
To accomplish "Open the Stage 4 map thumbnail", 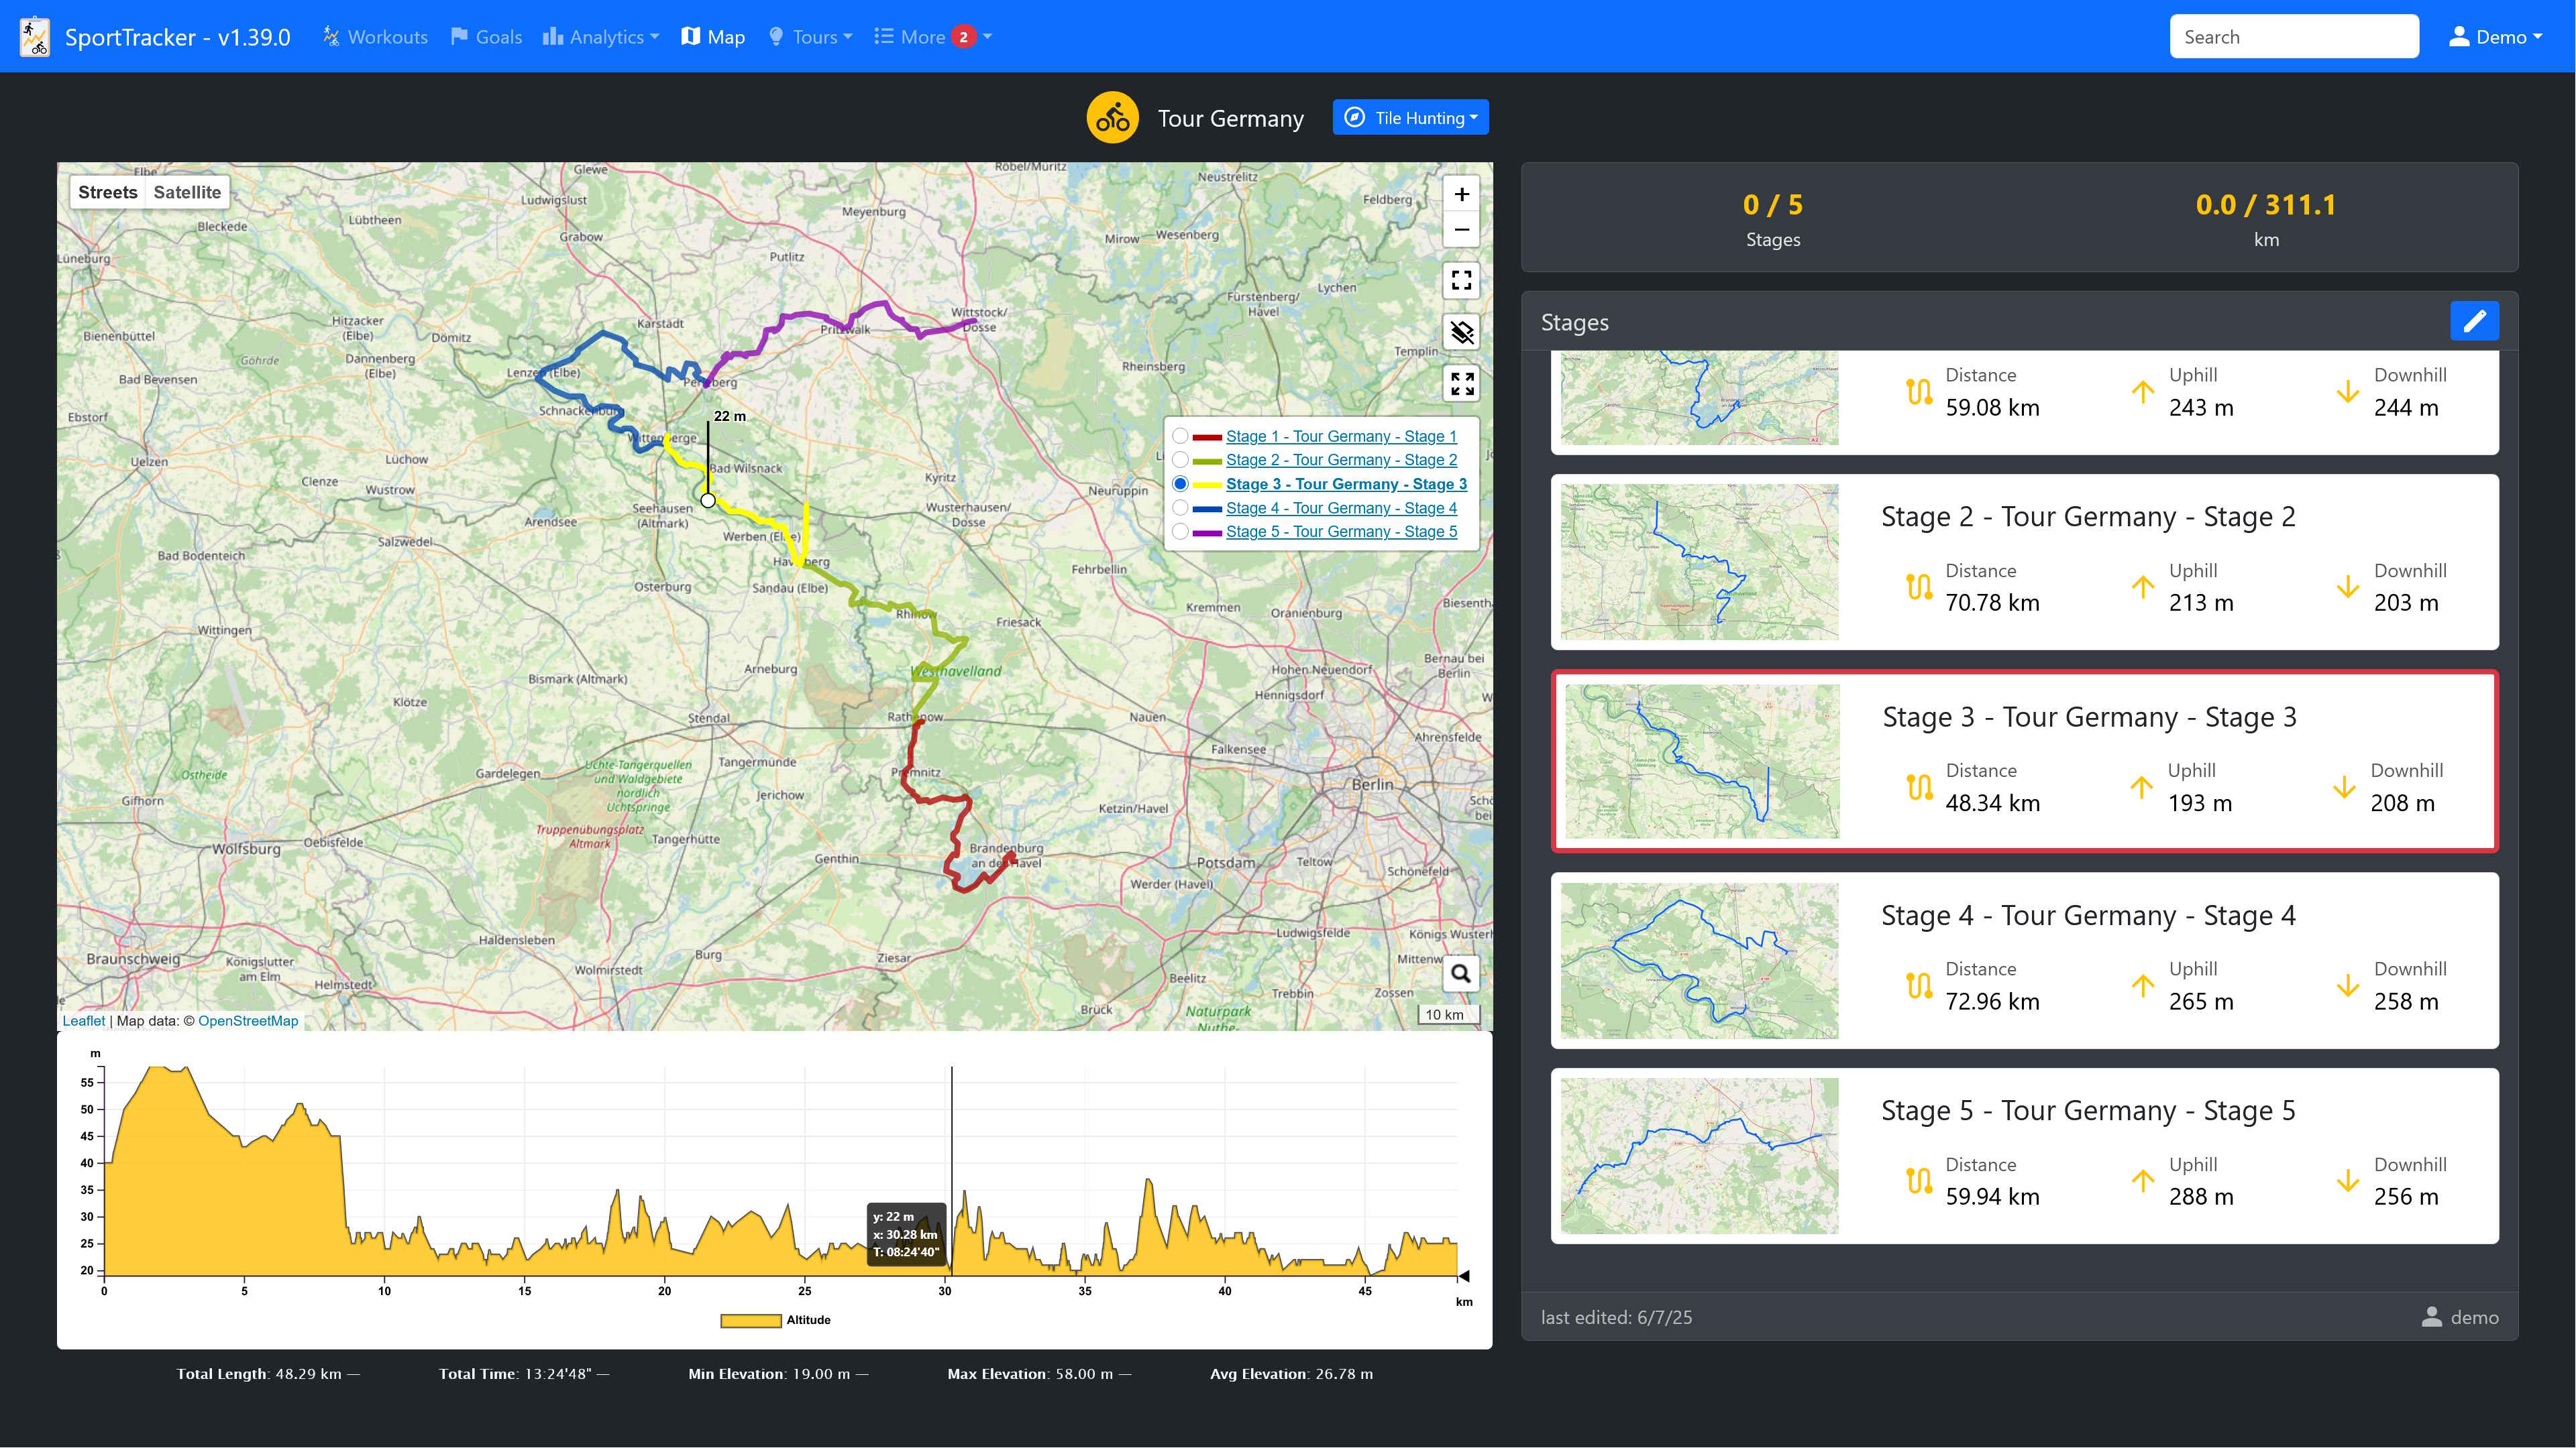I will point(1699,961).
